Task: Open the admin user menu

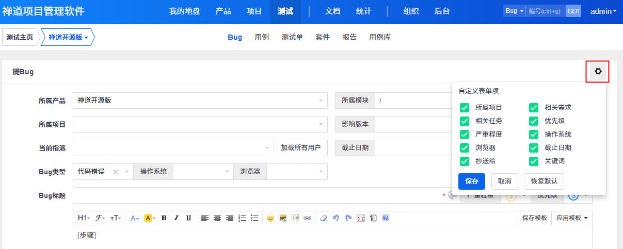Action: [x=603, y=11]
